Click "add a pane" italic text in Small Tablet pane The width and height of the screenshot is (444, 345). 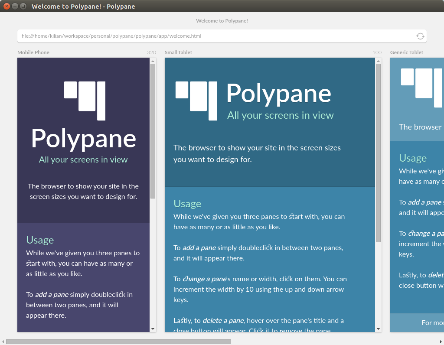pos(199,248)
